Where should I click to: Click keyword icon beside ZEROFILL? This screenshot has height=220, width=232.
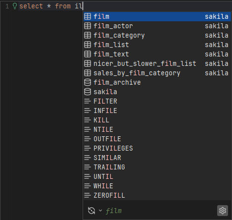tap(88, 195)
